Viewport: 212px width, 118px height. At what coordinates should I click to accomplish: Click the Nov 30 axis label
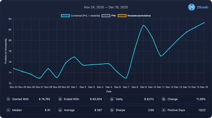pyautogui.click(x=65, y=87)
